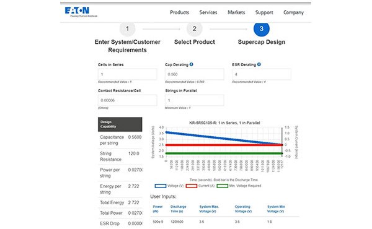The image size is (372, 229).
Task: Click ESR Drop row
Action: [x=120, y=223]
